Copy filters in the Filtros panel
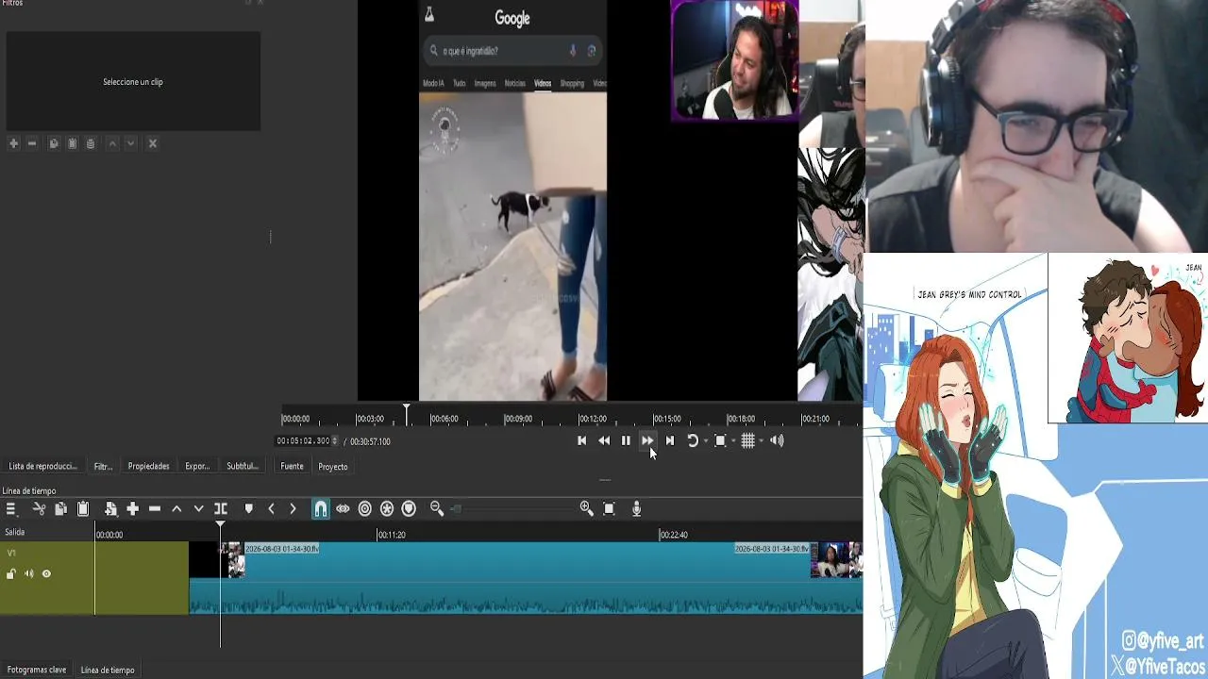 (54, 143)
